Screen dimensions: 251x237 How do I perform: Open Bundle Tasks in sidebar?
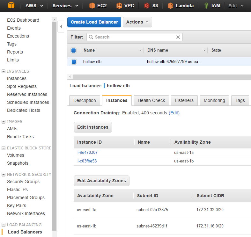[x=20, y=137]
